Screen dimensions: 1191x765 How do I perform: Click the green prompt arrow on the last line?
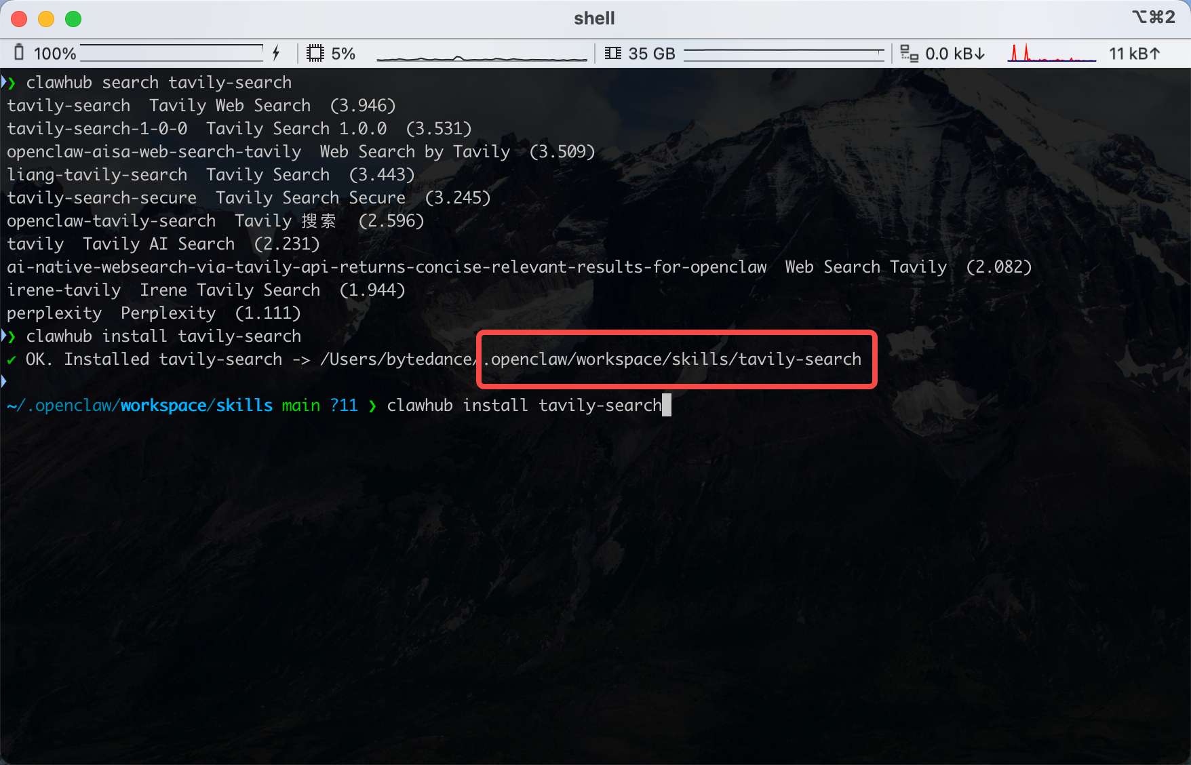pyautogui.click(x=373, y=405)
